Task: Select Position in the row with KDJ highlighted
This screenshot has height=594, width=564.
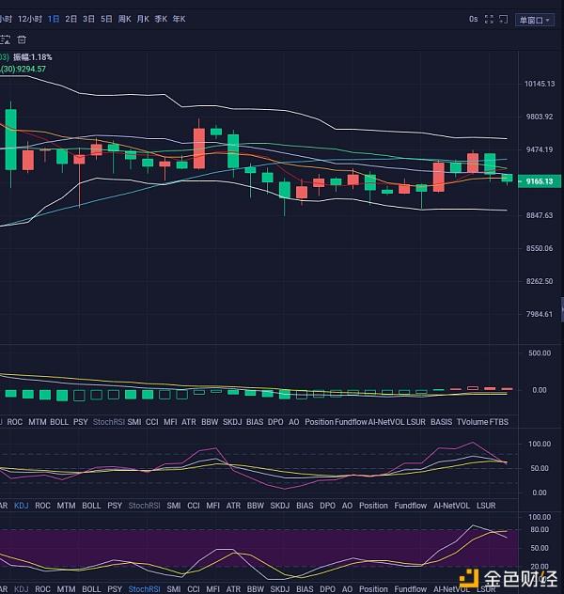Action: click(373, 506)
